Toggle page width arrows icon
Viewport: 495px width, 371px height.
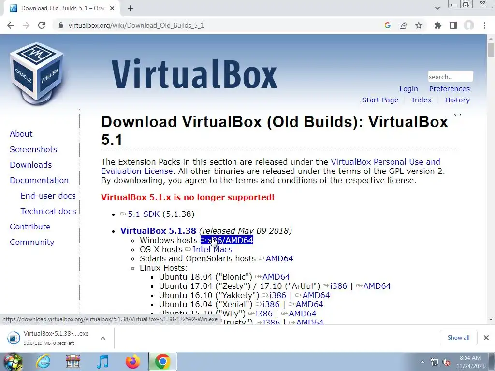(458, 115)
